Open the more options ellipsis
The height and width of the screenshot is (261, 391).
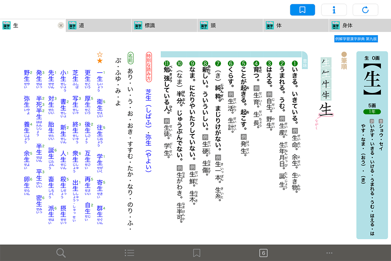coord(329,253)
